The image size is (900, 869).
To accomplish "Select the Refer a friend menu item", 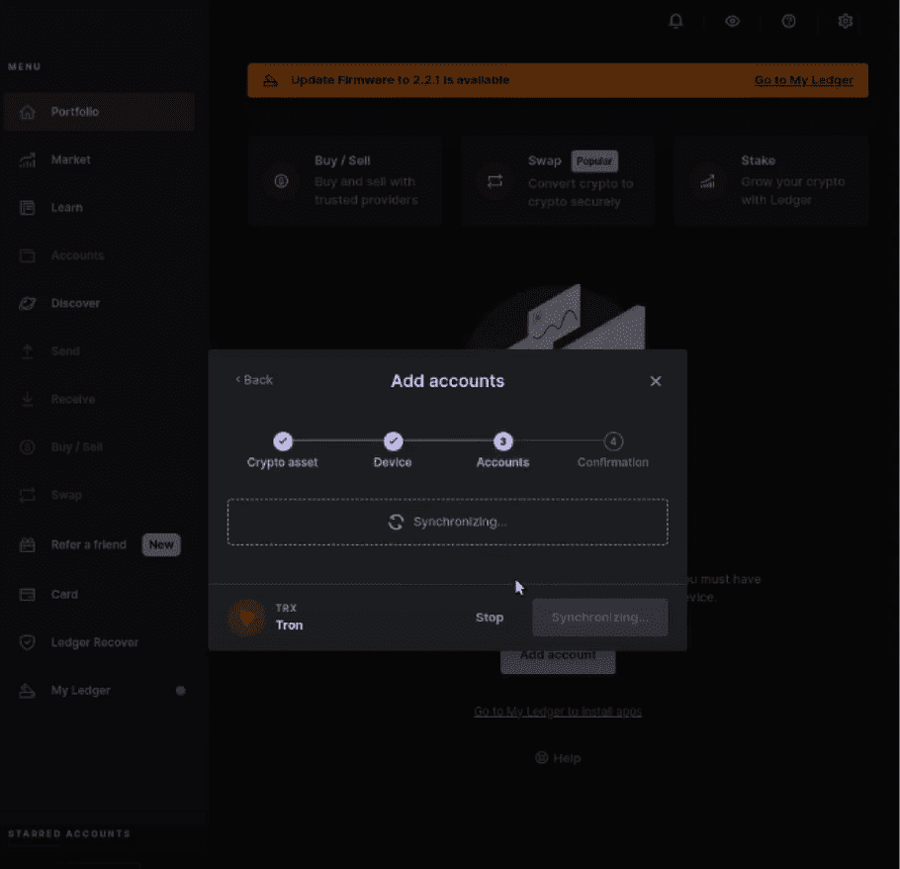I will 89,544.
